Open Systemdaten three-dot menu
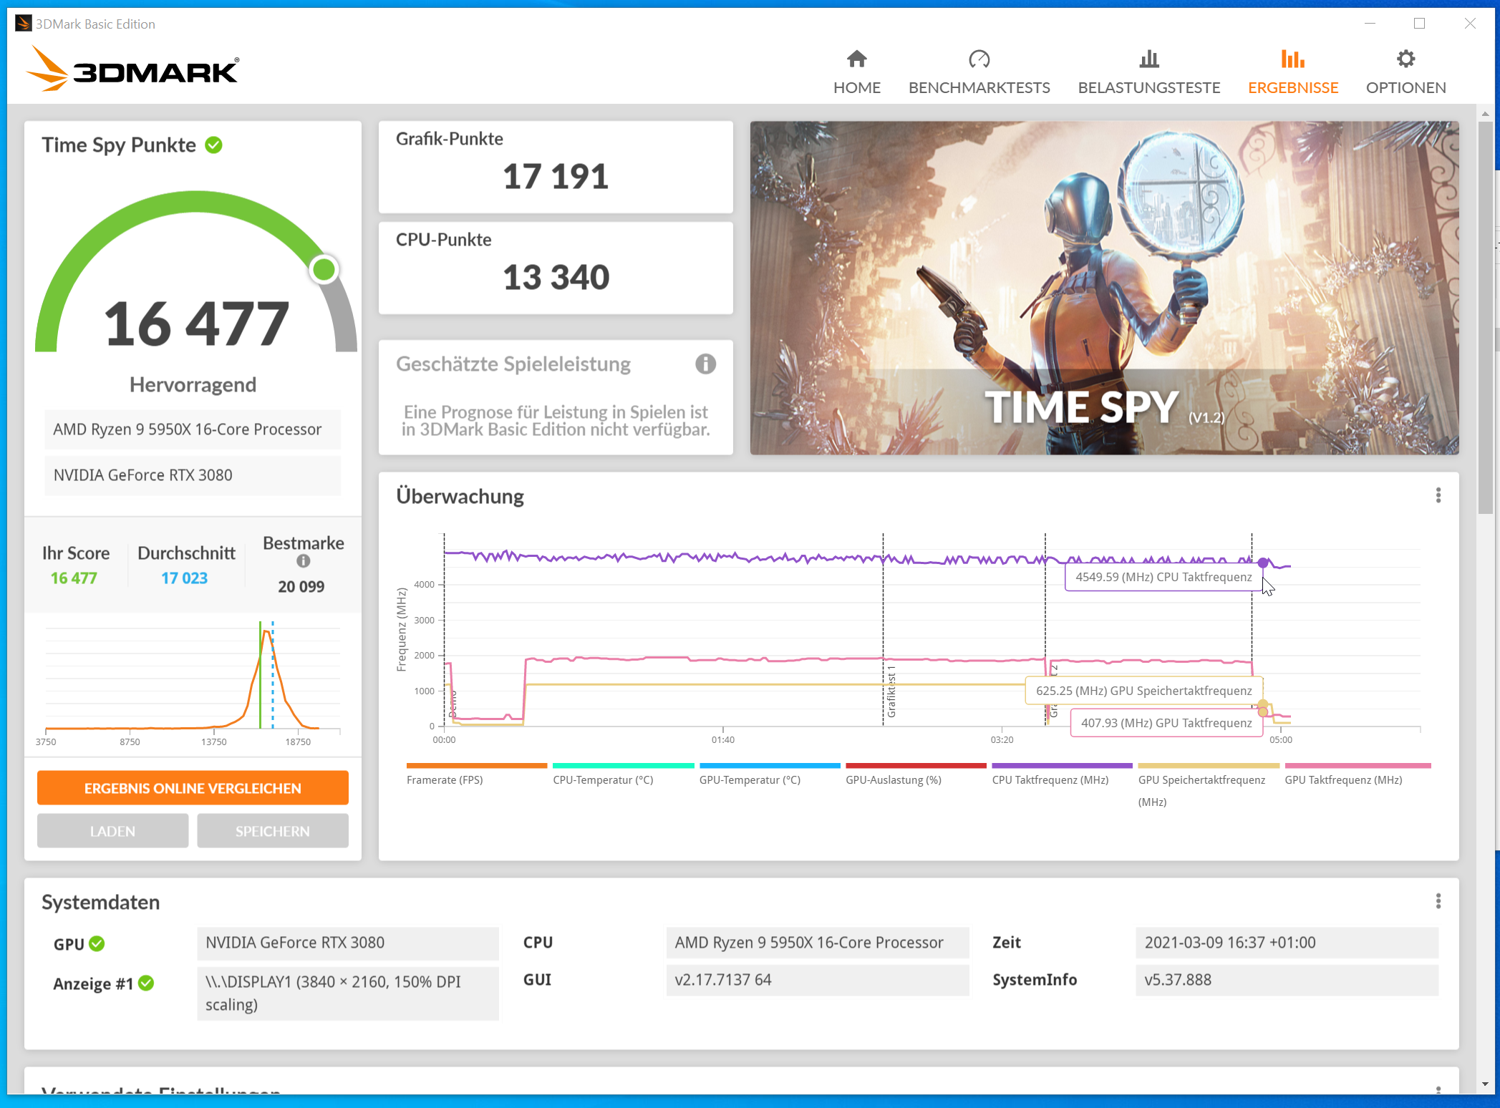 1438,901
